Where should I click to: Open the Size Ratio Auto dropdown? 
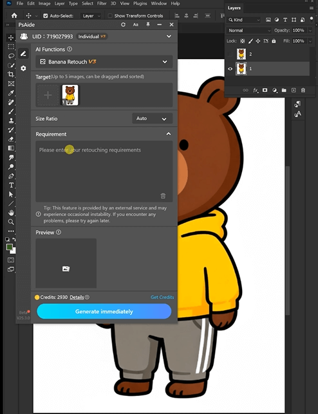[x=153, y=118]
